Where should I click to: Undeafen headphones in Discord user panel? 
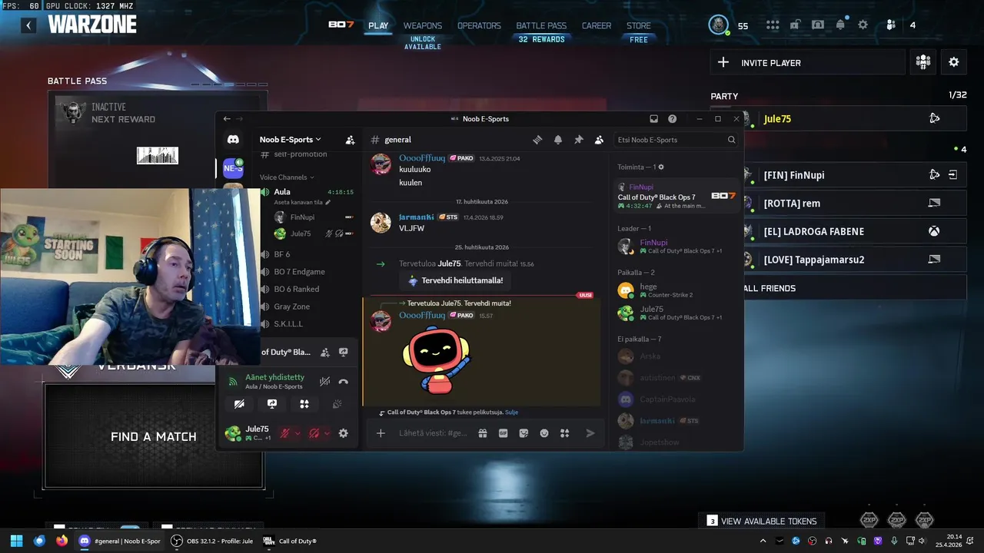pyautogui.click(x=314, y=433)
